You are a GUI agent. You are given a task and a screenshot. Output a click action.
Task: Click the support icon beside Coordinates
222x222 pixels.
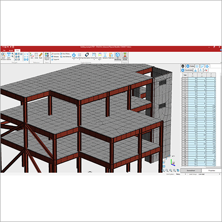[x=195, y=70]
